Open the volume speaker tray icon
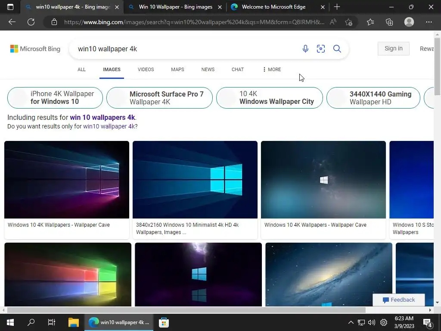Image resolution: width=441 pixels, height=331 pixels. point(372,322)
